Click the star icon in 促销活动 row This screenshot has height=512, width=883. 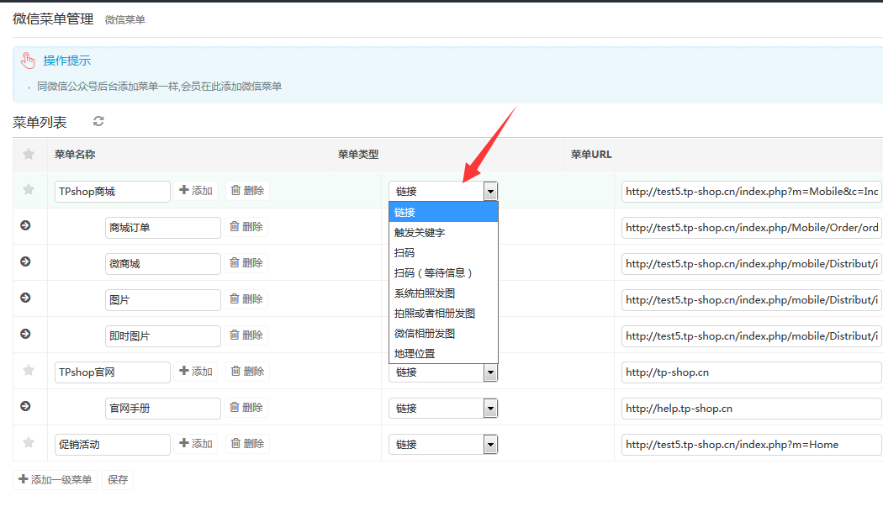click(x=29, y=442)
